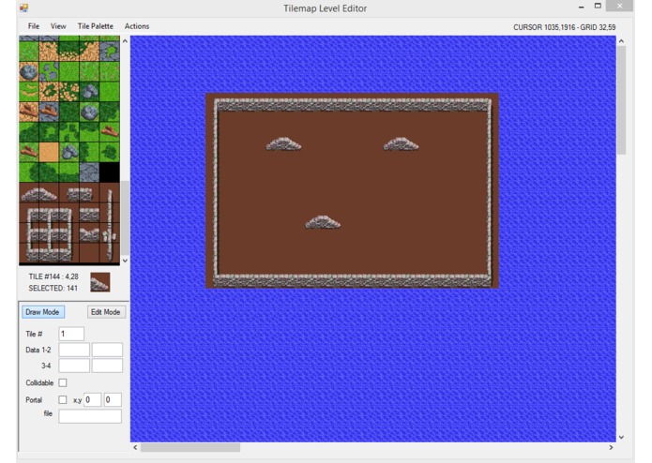Viewport: 652px width, 463px height.
Task: Click the top stone wall of the map room
Action: 353,105
